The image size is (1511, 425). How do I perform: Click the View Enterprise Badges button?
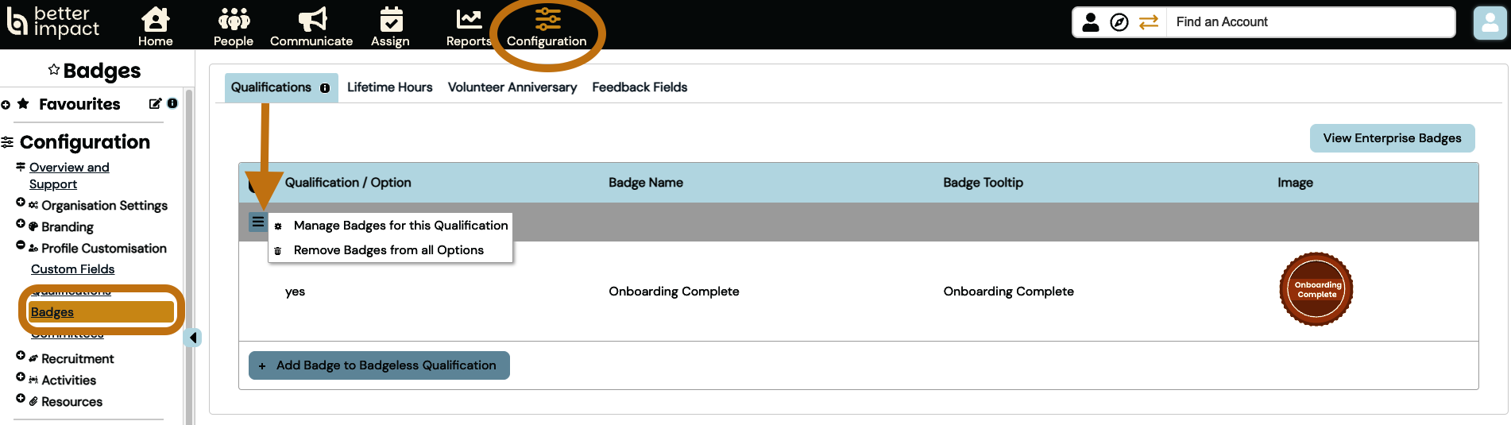[x=1391, y=138]
